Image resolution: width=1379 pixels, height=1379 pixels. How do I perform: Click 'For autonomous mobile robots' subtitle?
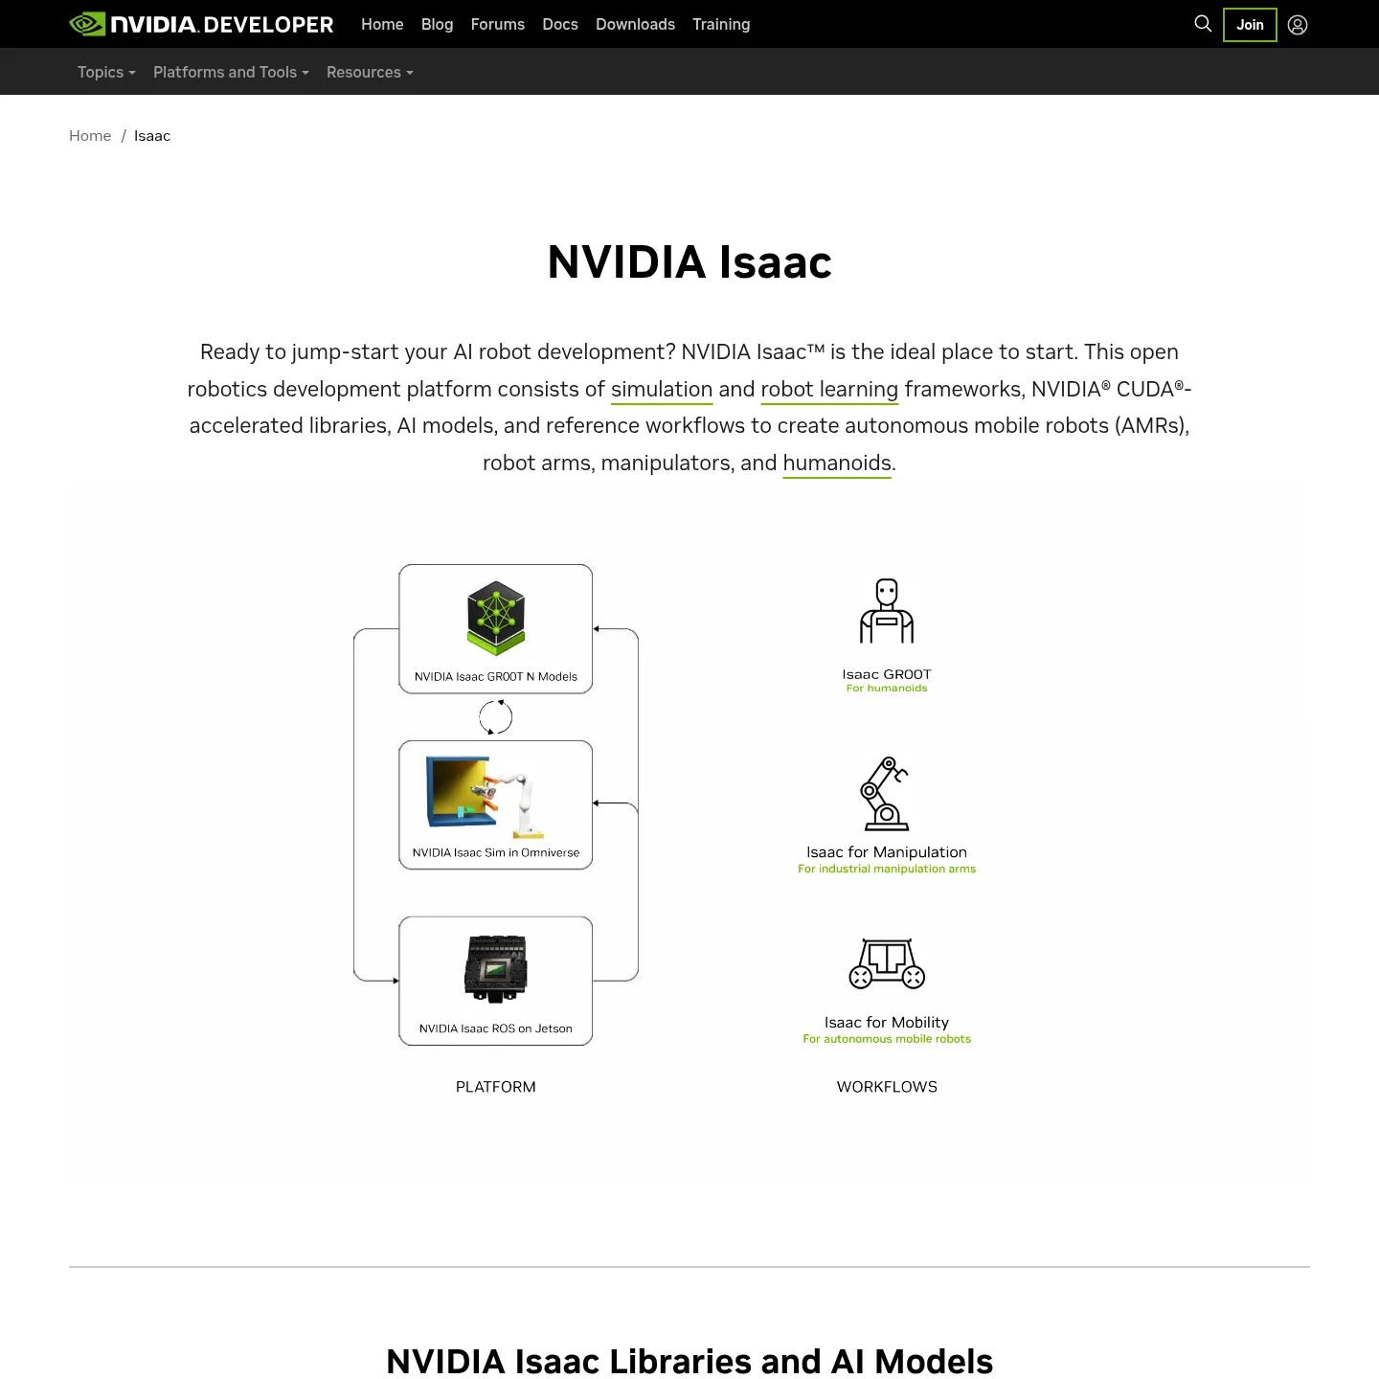887,1039
